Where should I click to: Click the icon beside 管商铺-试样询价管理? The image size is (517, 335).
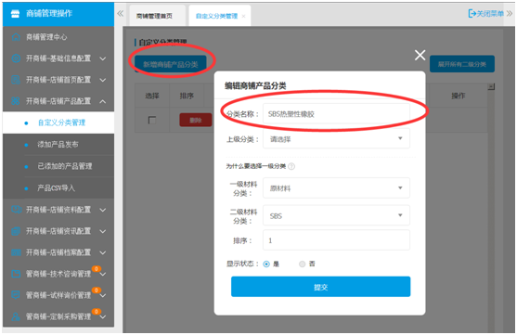click(16, 295)
